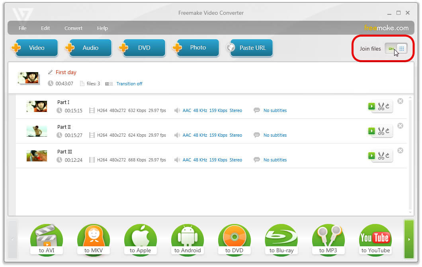Add a DVD source with DVD button
Viewport: 422px width, 267px height.
[x=144, y=48]
